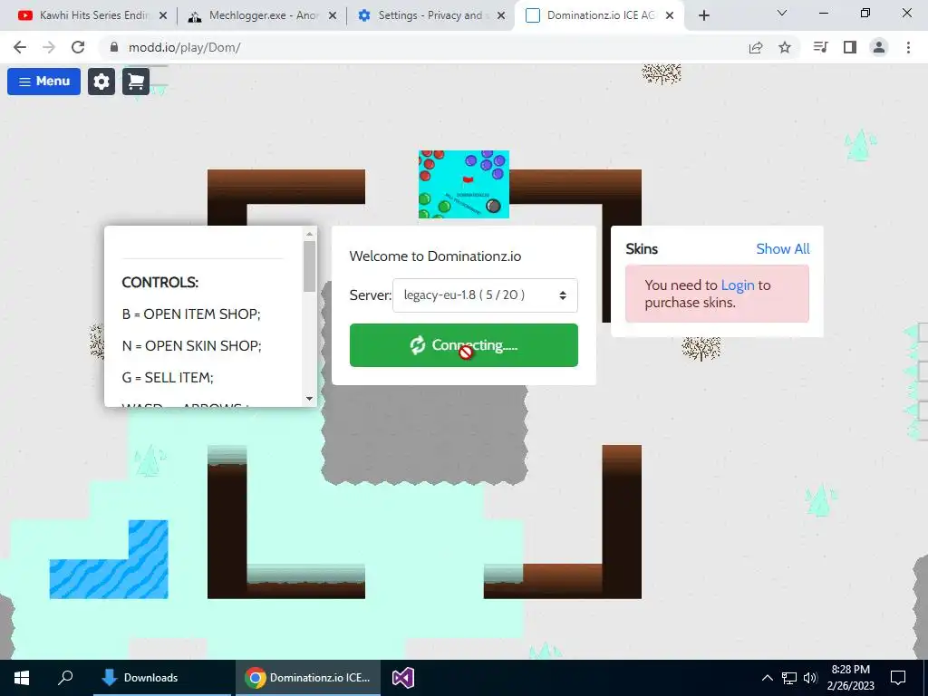Click the 'G = SELL ITEM;' text
928x696 pixels.
click(168, 378)
